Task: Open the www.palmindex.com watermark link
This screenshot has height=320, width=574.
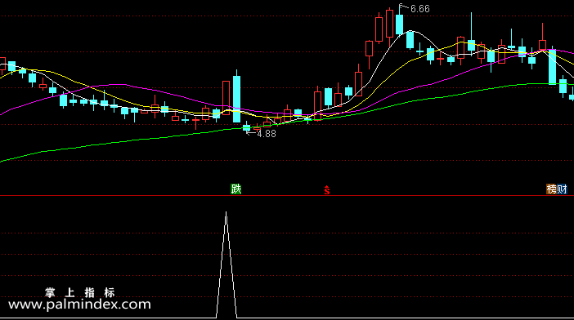Action: point(79,304)
